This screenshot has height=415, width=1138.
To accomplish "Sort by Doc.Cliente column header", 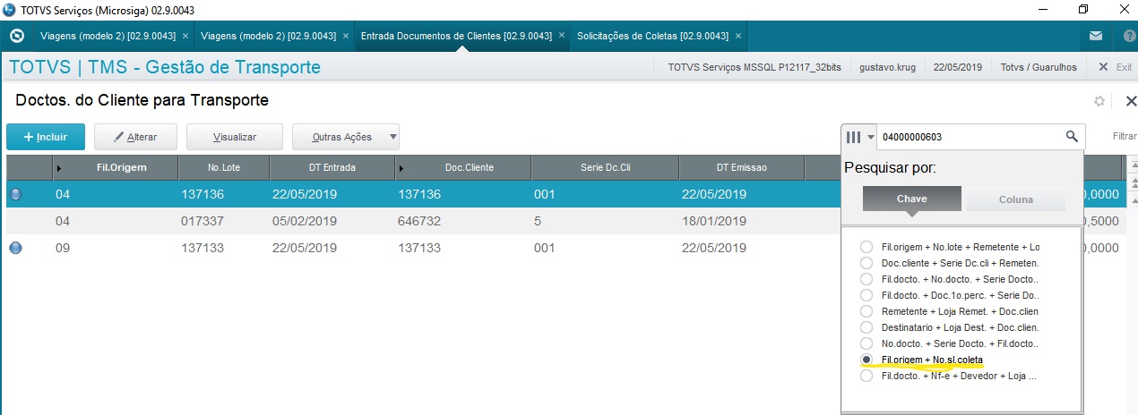I will pos(462,167).
